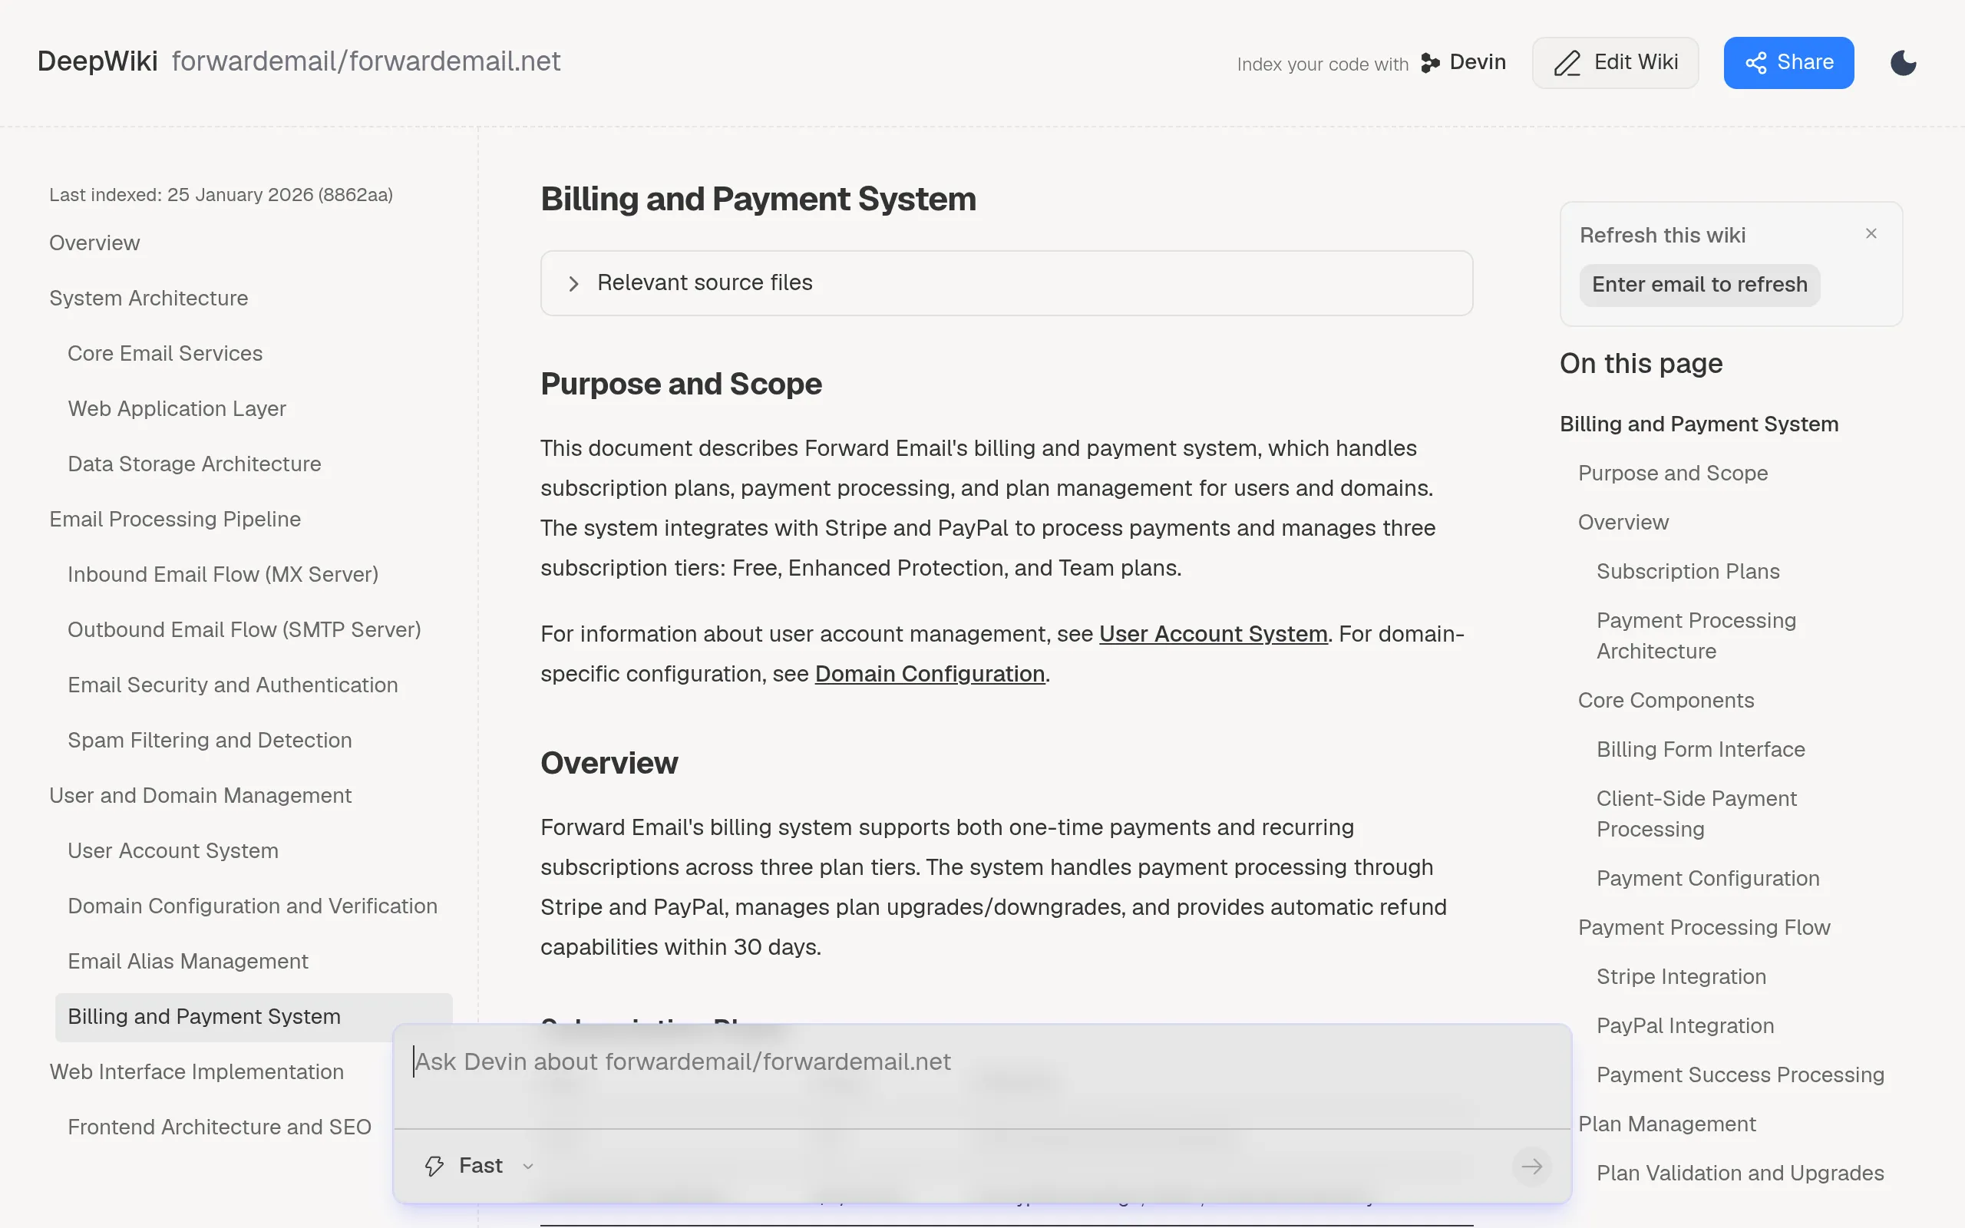The height and width of the screenshot is (1228, 1965).
Task: Open System Architecture in sidebar
Action: 149,298
